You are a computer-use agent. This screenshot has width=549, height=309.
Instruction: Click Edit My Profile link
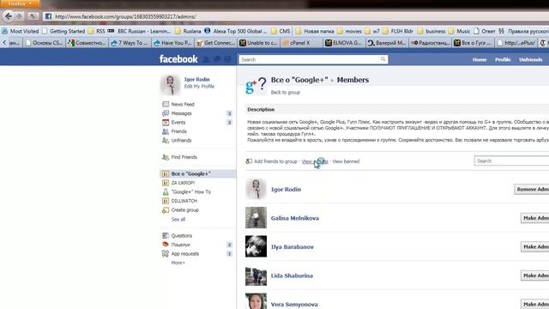click(199, 86)
